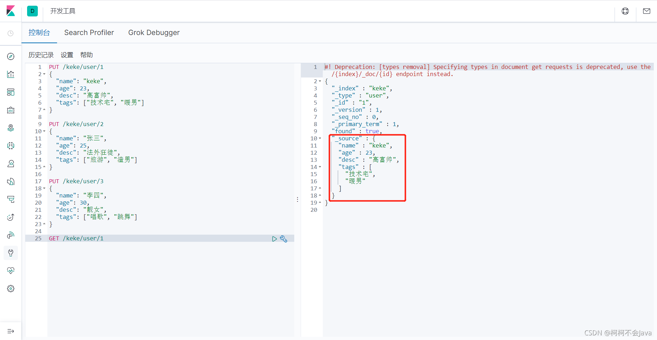The height and width of the screenshot is (340, 657).
Task: Place cursor on PUT /keke/user/2 line
Action: click(76, 124)
